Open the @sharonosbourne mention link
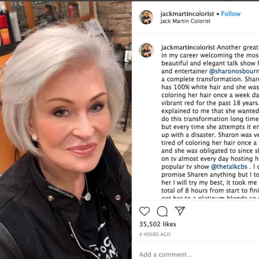The width and height of the screenshot is (259, 259). point(234,71)
